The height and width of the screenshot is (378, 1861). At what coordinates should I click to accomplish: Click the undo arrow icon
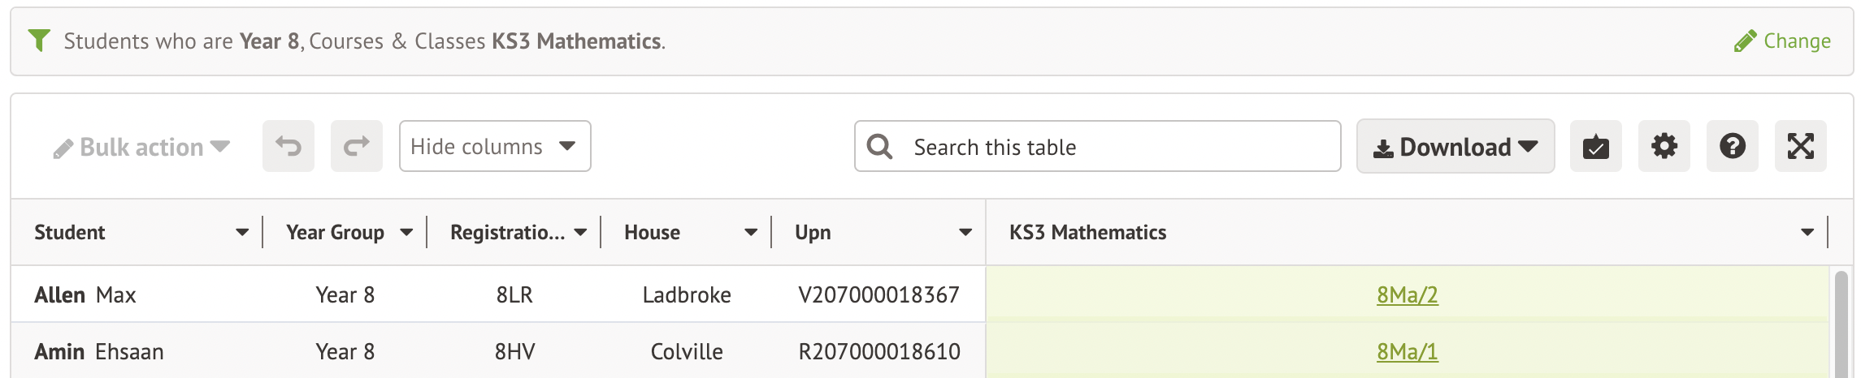(288, 147)
